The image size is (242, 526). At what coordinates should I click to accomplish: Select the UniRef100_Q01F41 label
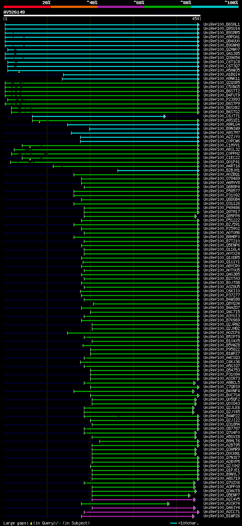pos(222,162)
